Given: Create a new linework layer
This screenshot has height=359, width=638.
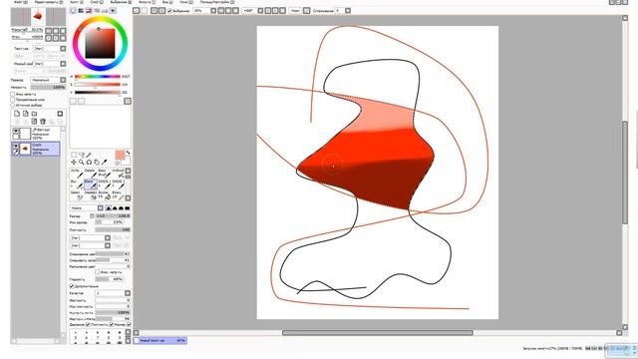Looking at the screenshot, I should 26,114.
